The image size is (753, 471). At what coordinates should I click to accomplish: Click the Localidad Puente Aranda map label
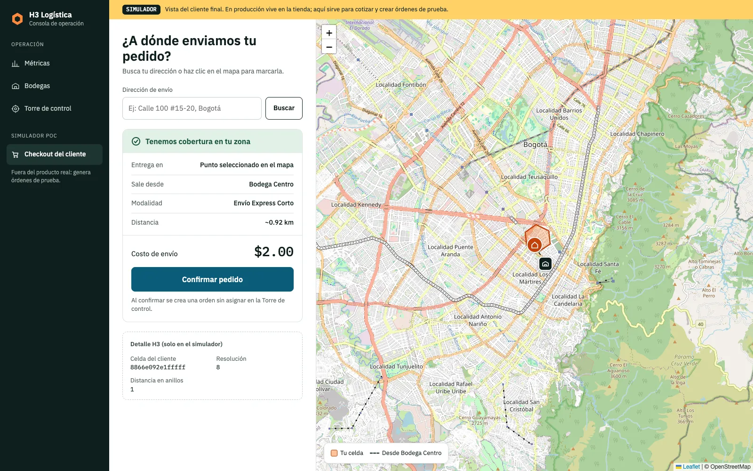point(450,251)
